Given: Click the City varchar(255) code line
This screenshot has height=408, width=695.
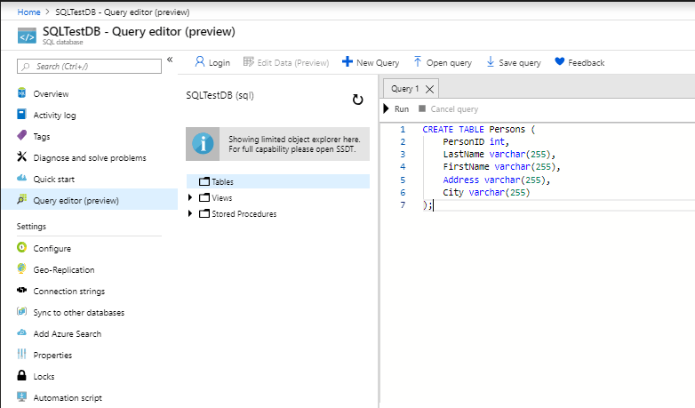Looking at the screenshot, I should (x=486, y=192).
